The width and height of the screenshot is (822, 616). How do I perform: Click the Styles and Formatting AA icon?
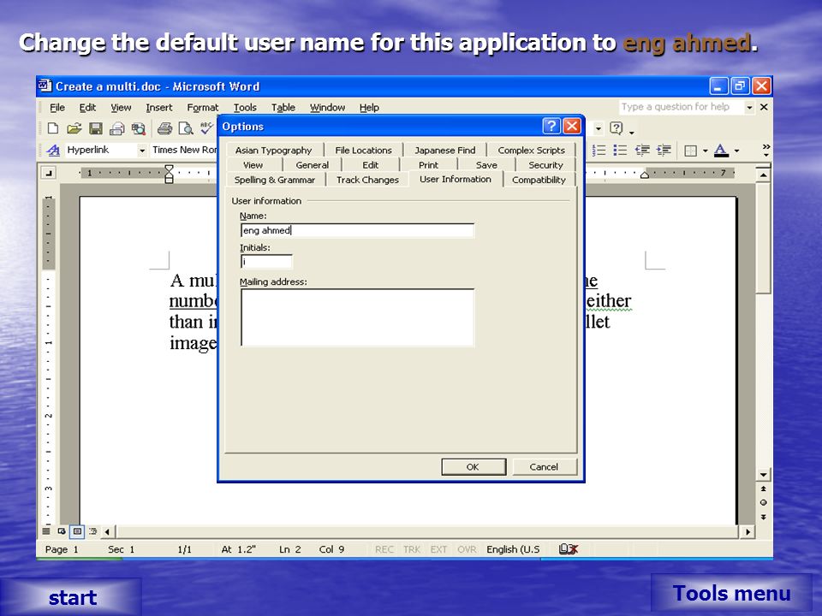[53, 151]
